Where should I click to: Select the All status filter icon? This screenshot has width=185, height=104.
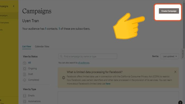[25, 63]
